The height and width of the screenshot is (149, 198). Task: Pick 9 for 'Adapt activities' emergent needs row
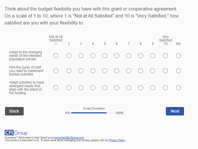click(x=152, y=87)
